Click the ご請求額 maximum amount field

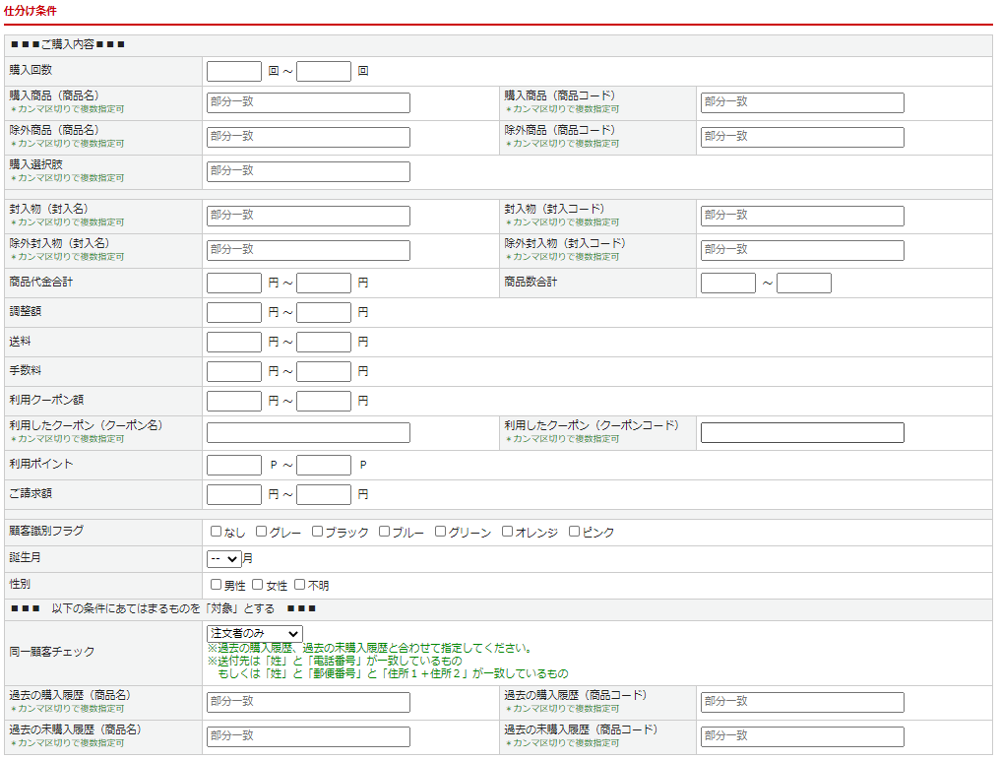click(x=324, y=494)
